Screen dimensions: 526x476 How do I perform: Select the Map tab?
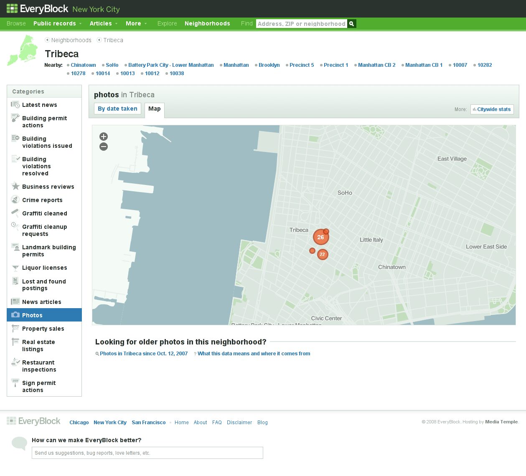tap(154, 109)
